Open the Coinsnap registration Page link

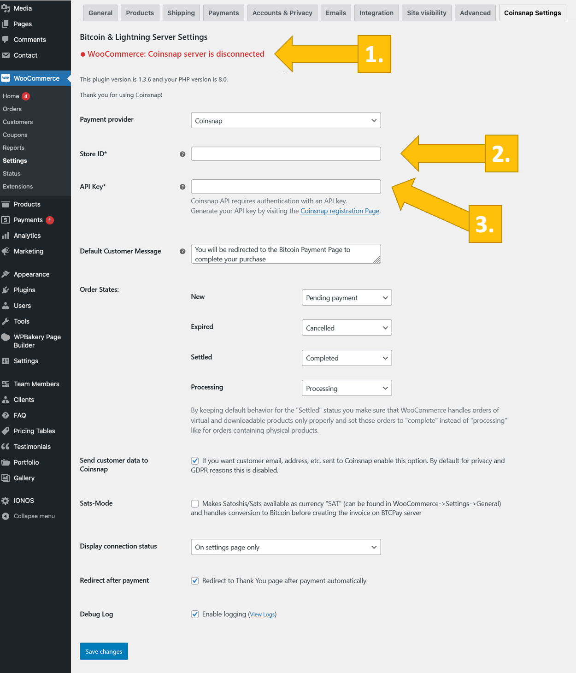point(340,211)
